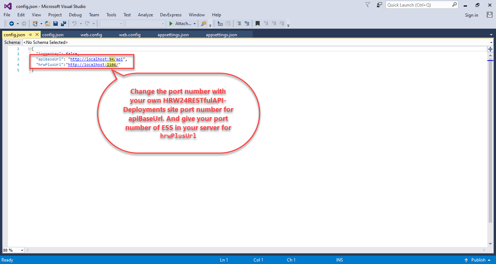The height and width of the screenshot is (264, 496).
Task: Click the bookmark toggle icon in toolbar
Action: [x=257, y=24]
